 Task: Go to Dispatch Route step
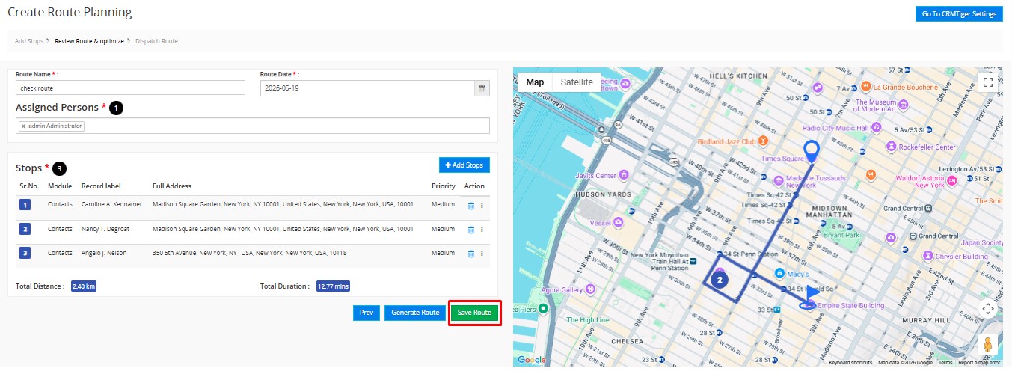click(157, 40)
